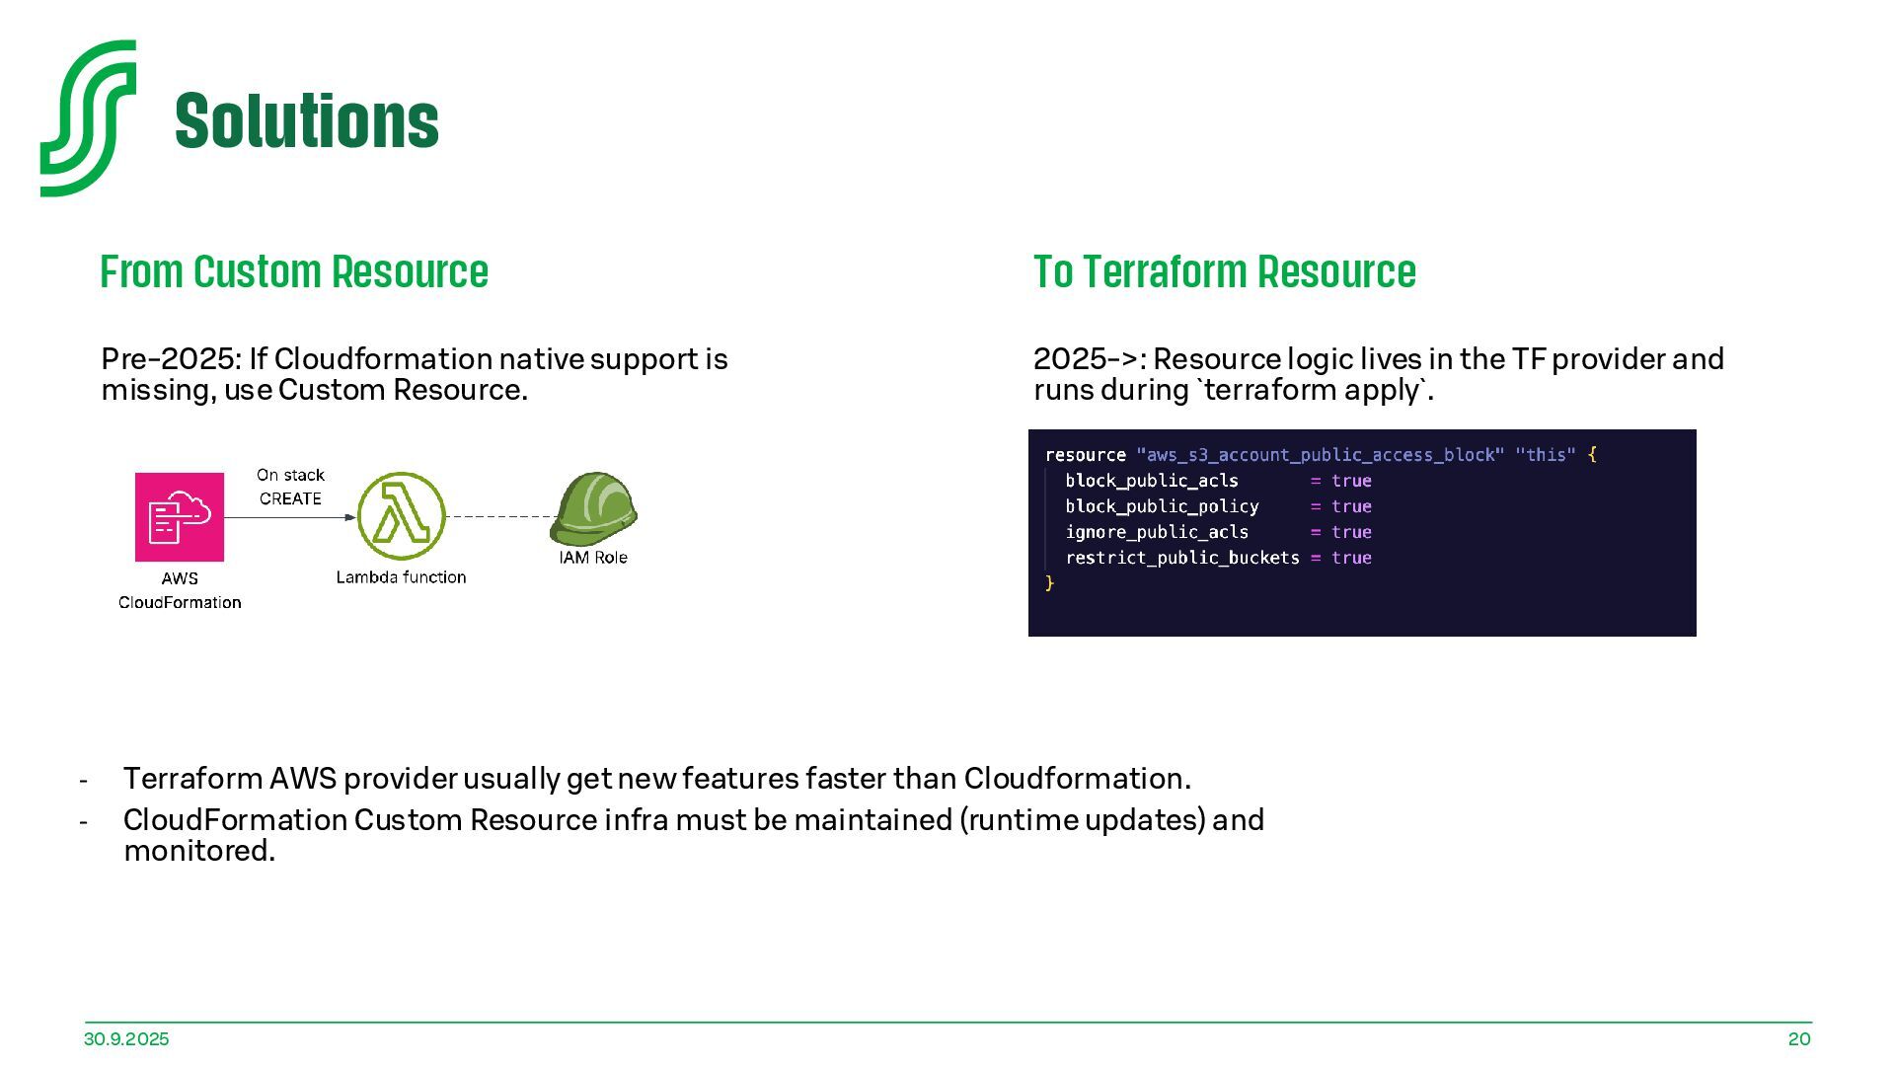The image size is (1895, 1066).
Task: Click the 'Pre-2025' paragraph text
Action: tap(415, 374)
